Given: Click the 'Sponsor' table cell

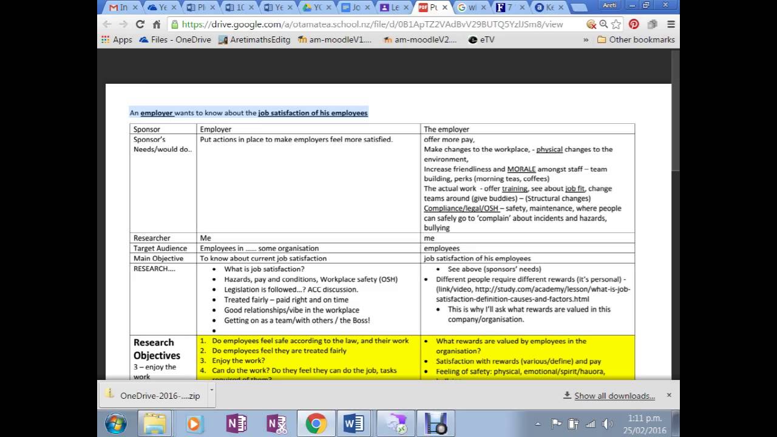Looking at the screenshot, I should pyautogui.click(x=163, y=129).
